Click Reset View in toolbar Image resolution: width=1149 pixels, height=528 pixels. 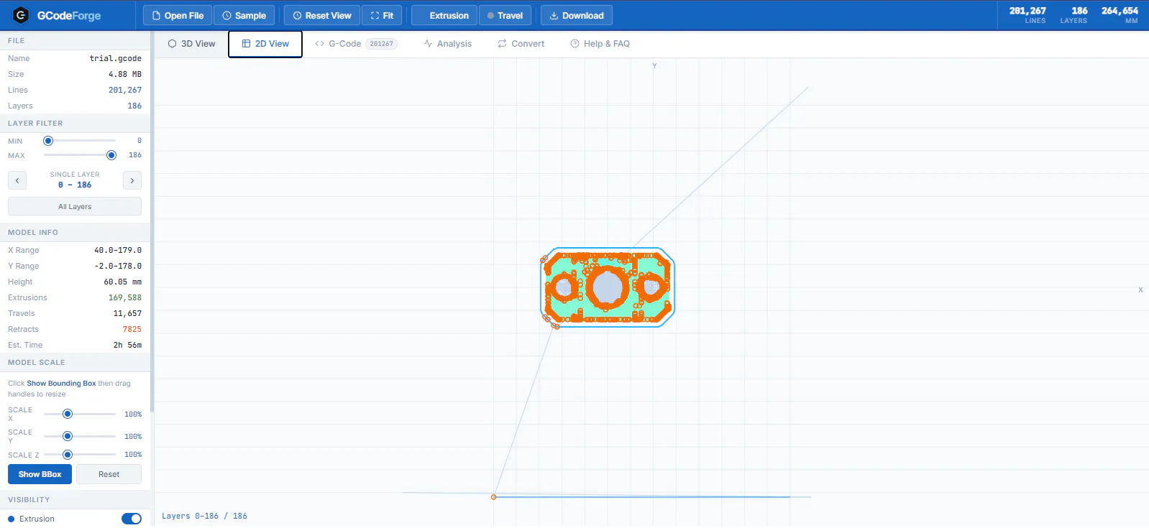(x=322, y=15)
